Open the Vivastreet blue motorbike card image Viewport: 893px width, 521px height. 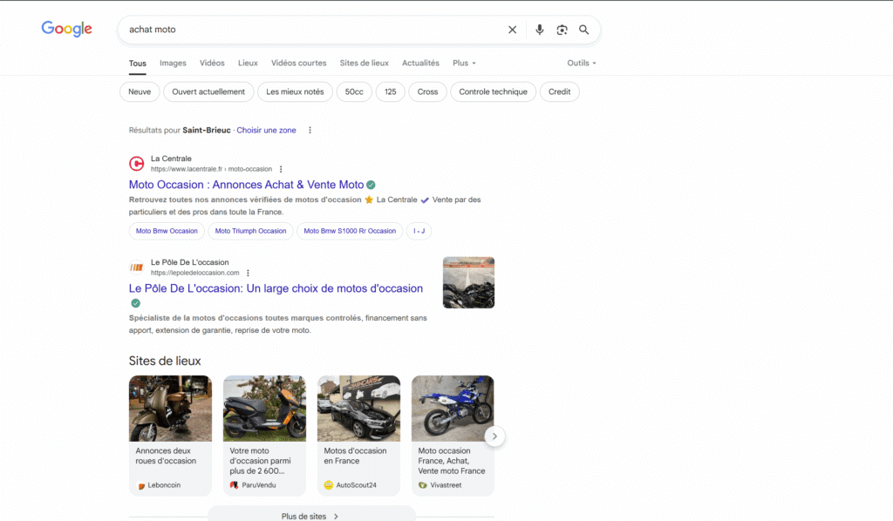coord(453,409)
